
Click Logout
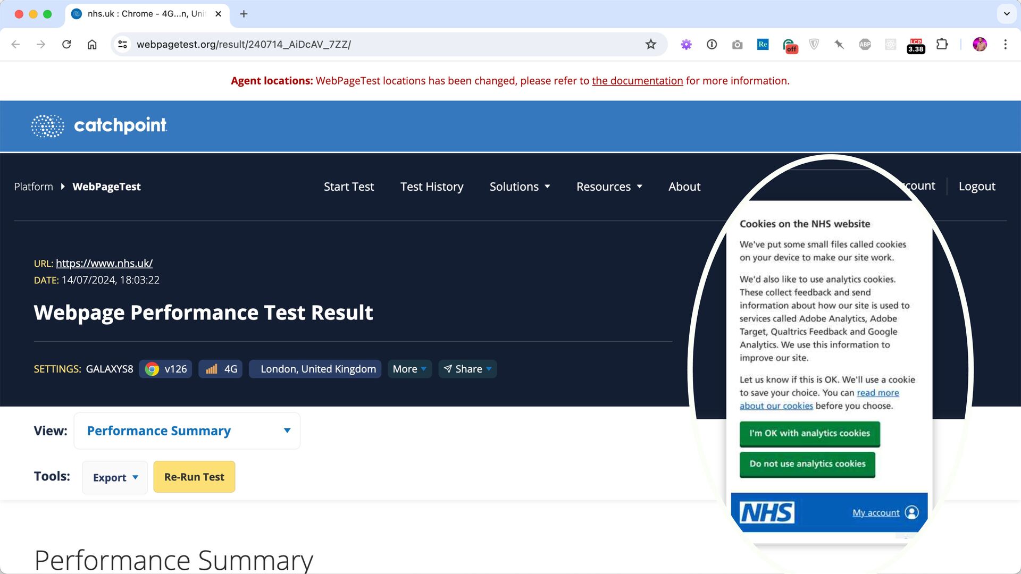977,187
